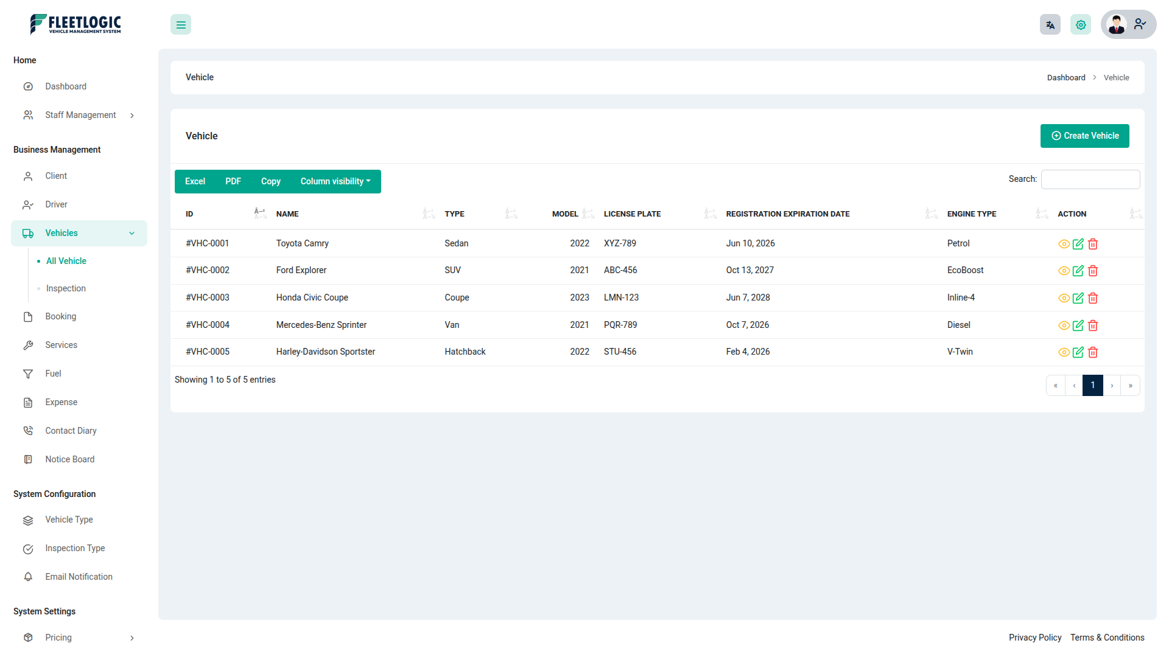Edit the Toyota Camry vehicle record
Image resolution: width=1169 pixels, height=657 pixels.
1078,244
